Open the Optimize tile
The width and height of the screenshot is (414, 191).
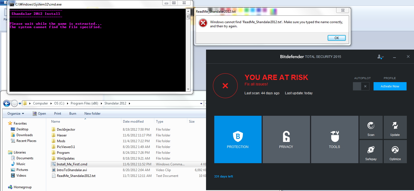tap(395, 151)
